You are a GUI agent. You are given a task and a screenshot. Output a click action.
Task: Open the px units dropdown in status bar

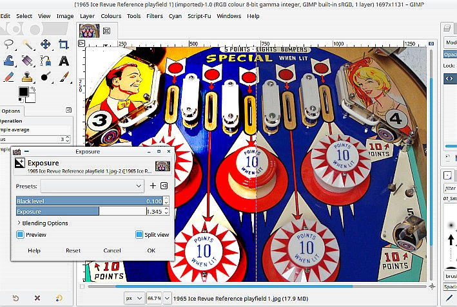(x=134, y=298)
